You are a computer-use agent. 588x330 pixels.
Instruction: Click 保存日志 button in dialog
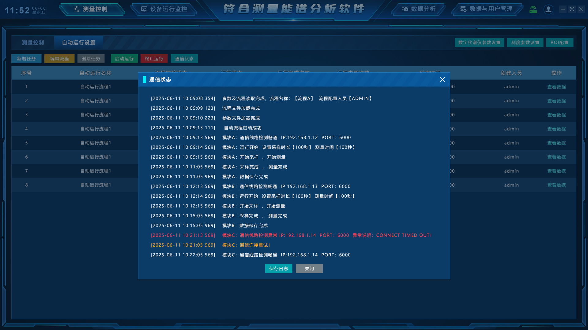(278, 269)
